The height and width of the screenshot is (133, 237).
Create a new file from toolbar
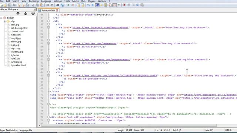pyautogui.click(x=1, y=5)
